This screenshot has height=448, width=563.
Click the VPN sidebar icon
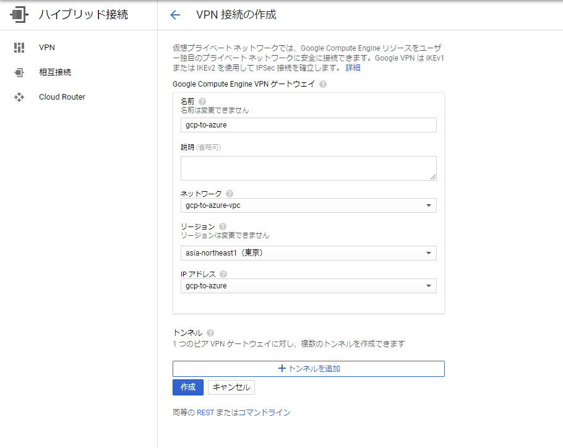click(x=19, y=48)
